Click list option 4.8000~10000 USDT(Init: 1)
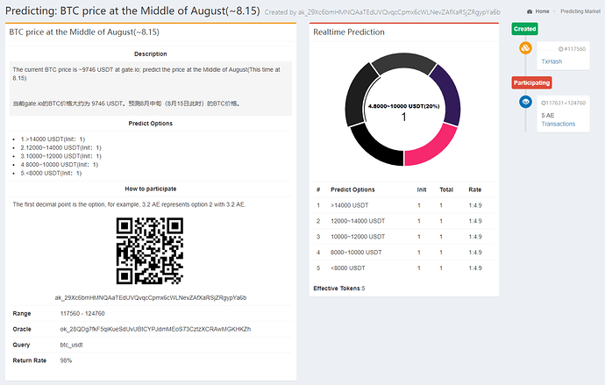Screen dimensions: 605x385 pos(60,165)
